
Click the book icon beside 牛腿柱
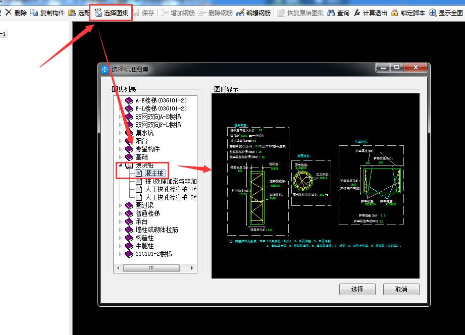pyautogui.click(x=129, y=246)
